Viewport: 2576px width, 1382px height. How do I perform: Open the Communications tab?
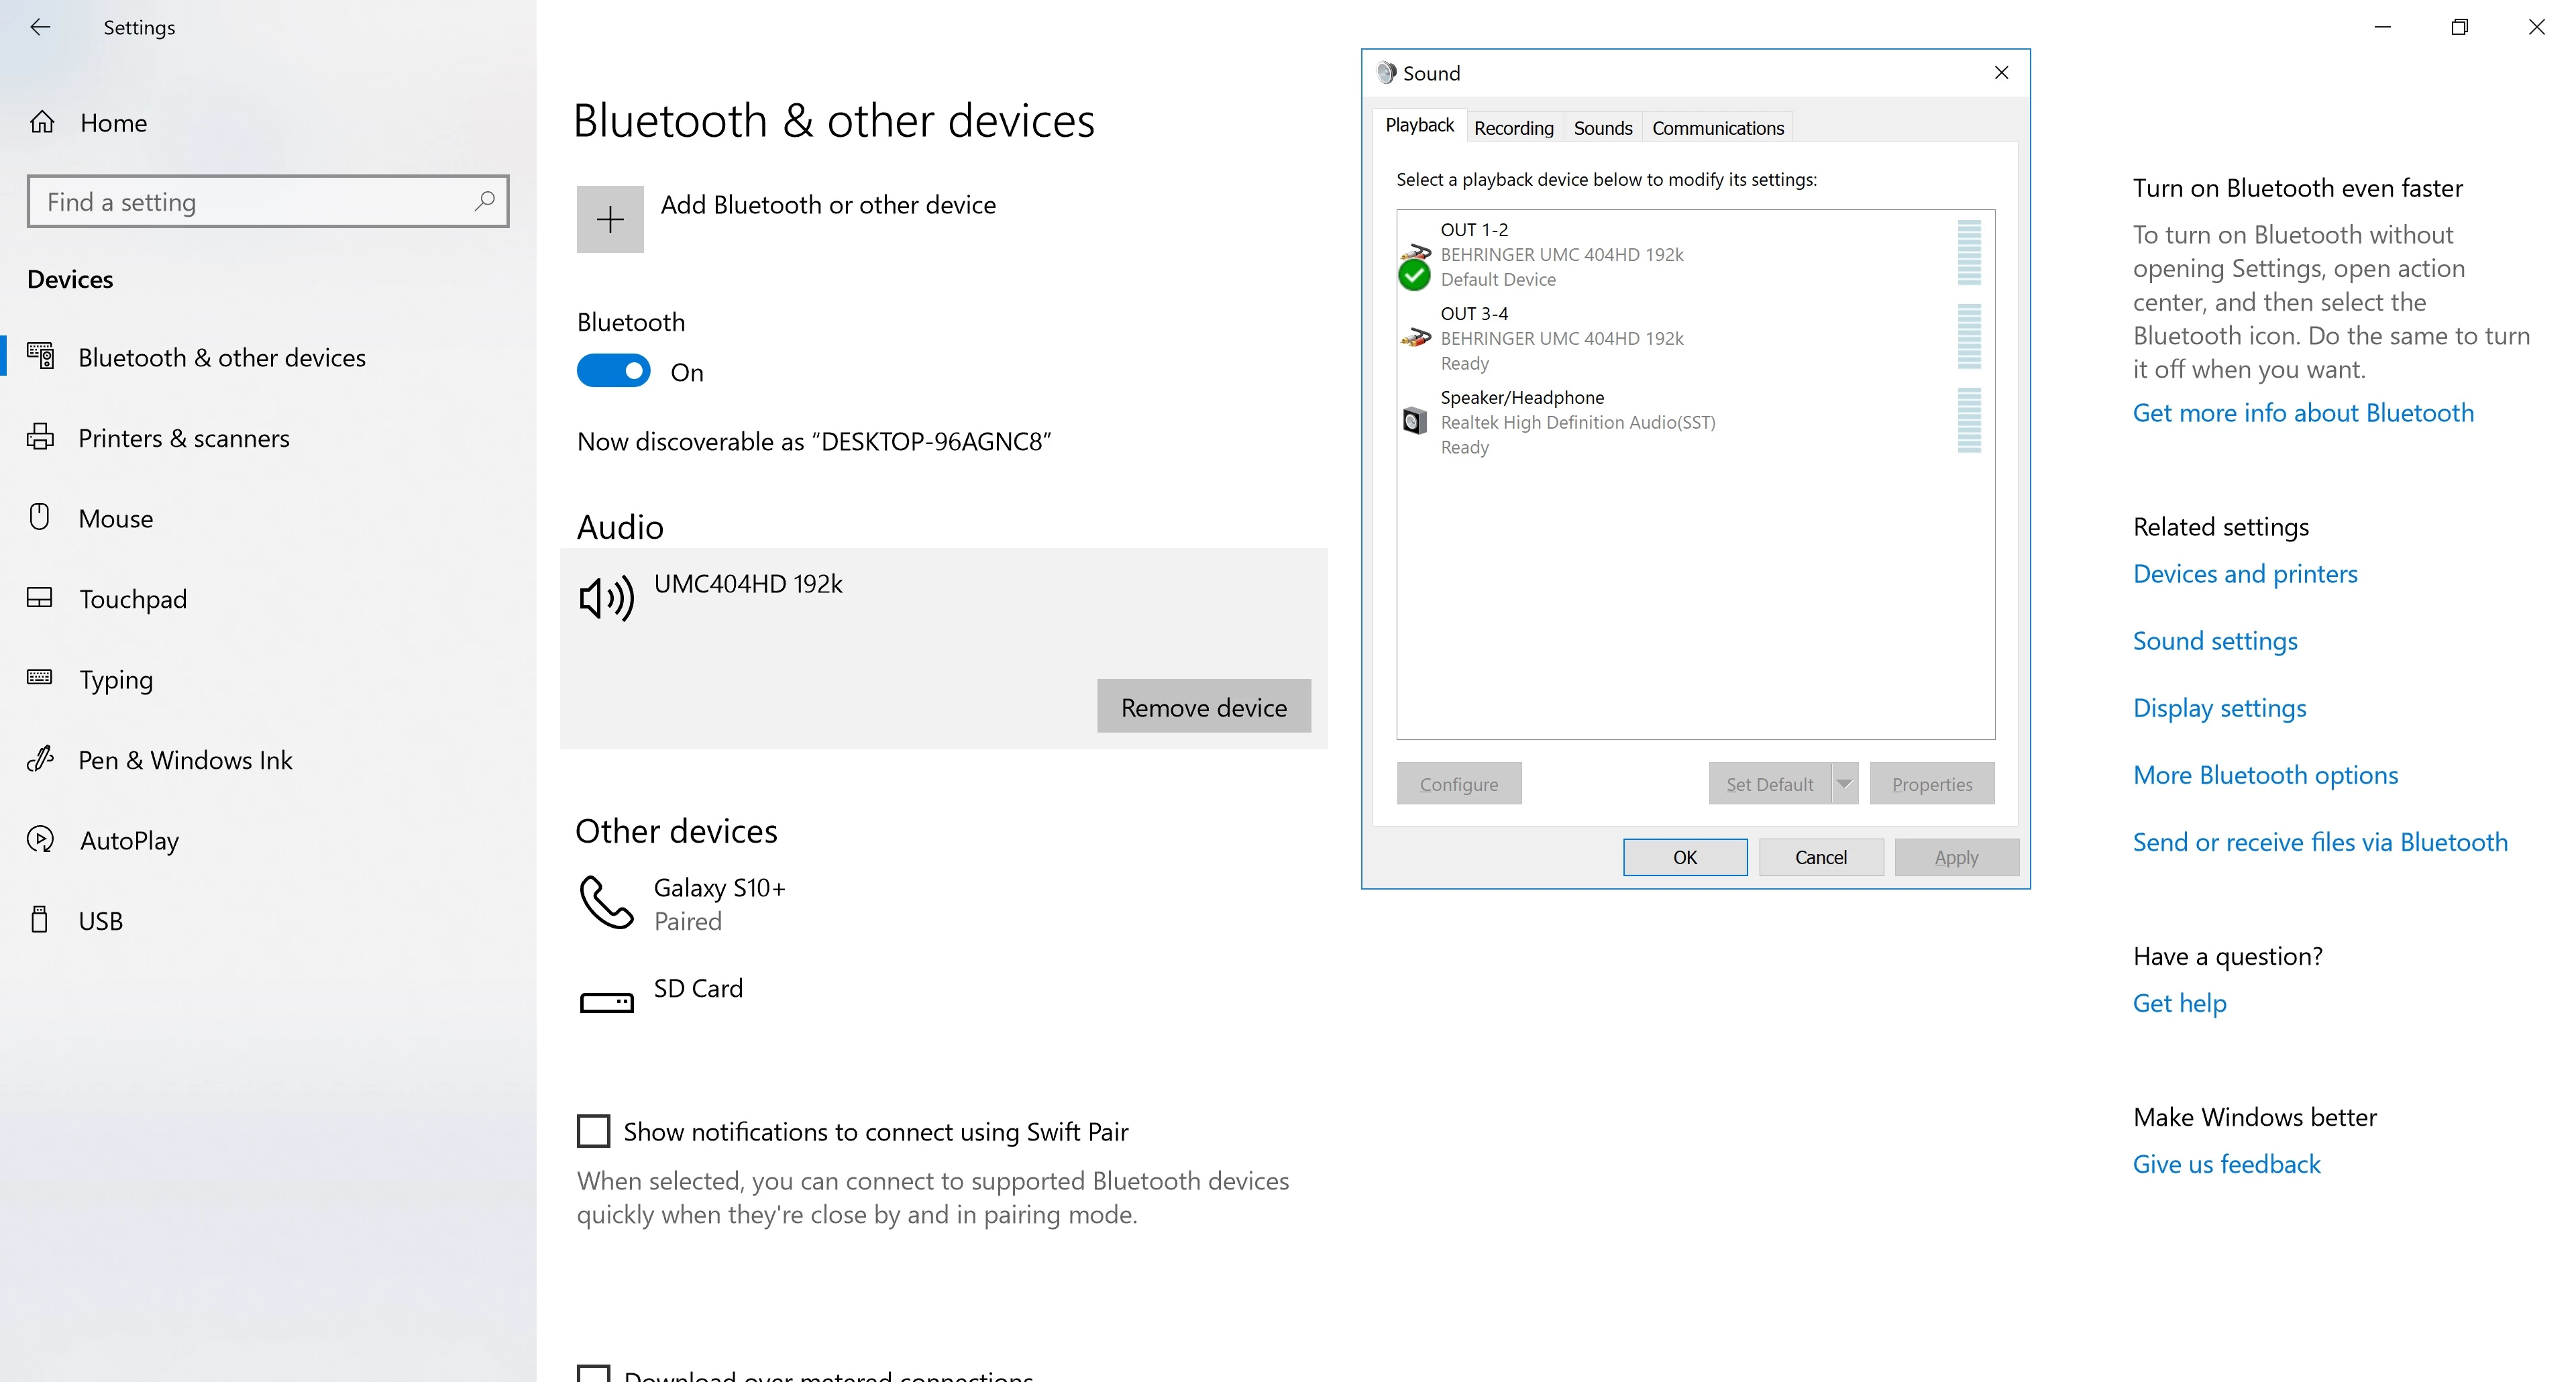[x=1717, y=128]
